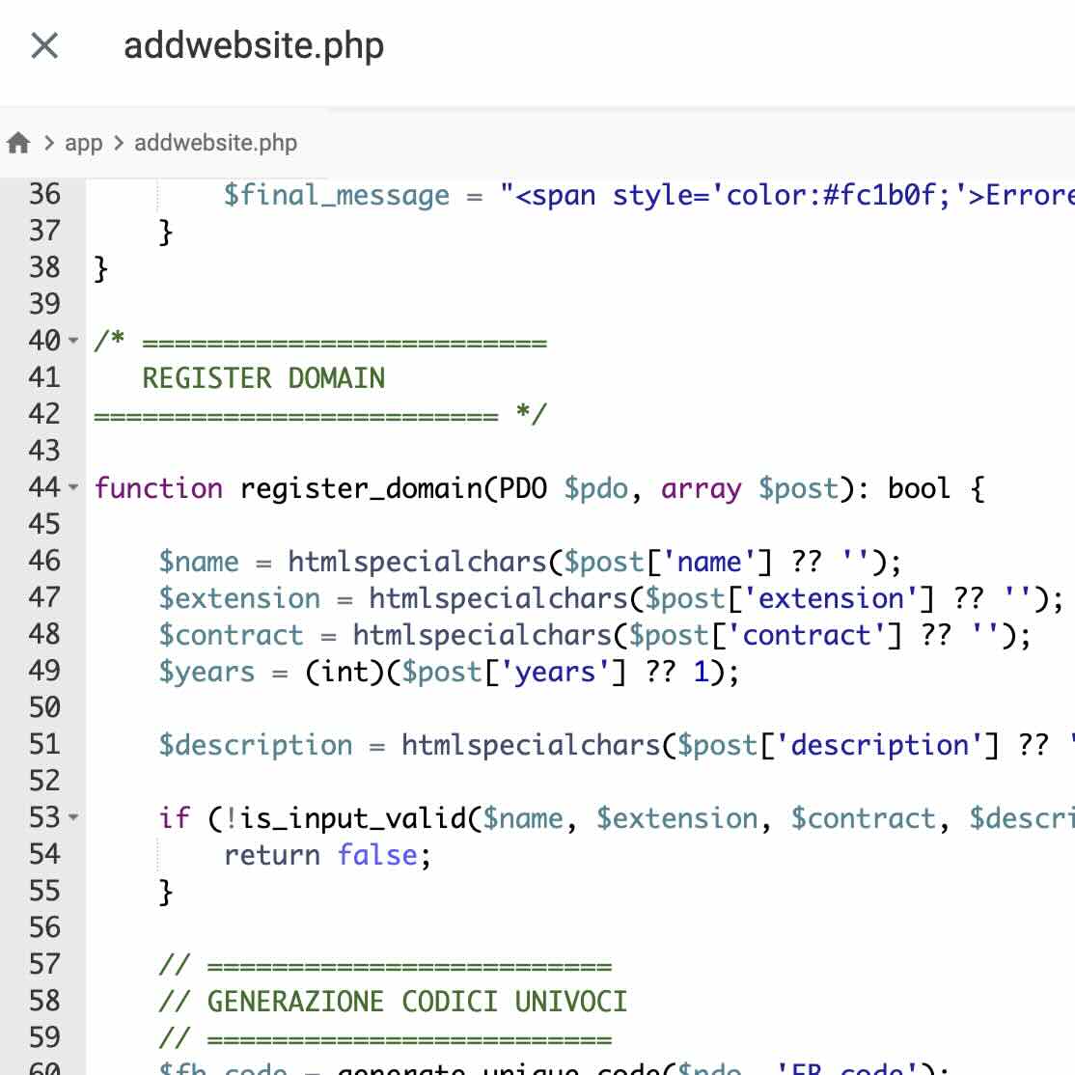Click the 'extension' string key on line 47
This screenshot has width=1075, height=1075.
(x=831, y=598)
